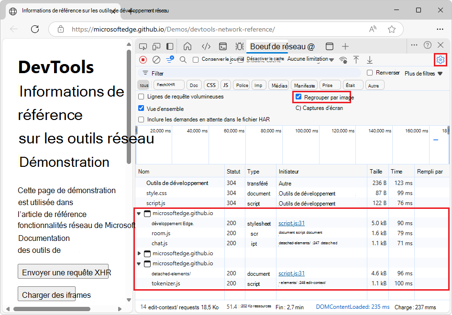Uncheck Vue d'ensemble checkbox
The image size is (452, 315).
point(141,108)
